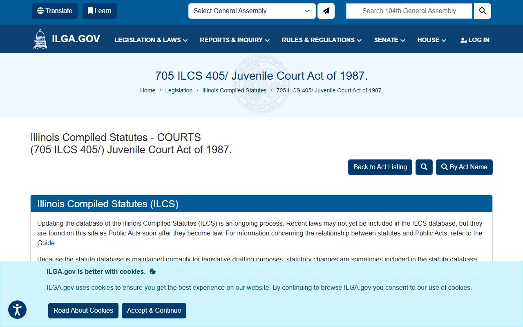Click the By Act Name search button
The height and width of the screenshot is (327, 523).
click(464, 167)
